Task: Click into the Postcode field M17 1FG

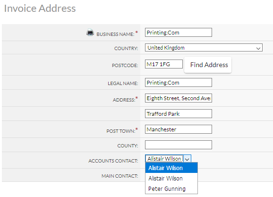Action: point(164,64)
